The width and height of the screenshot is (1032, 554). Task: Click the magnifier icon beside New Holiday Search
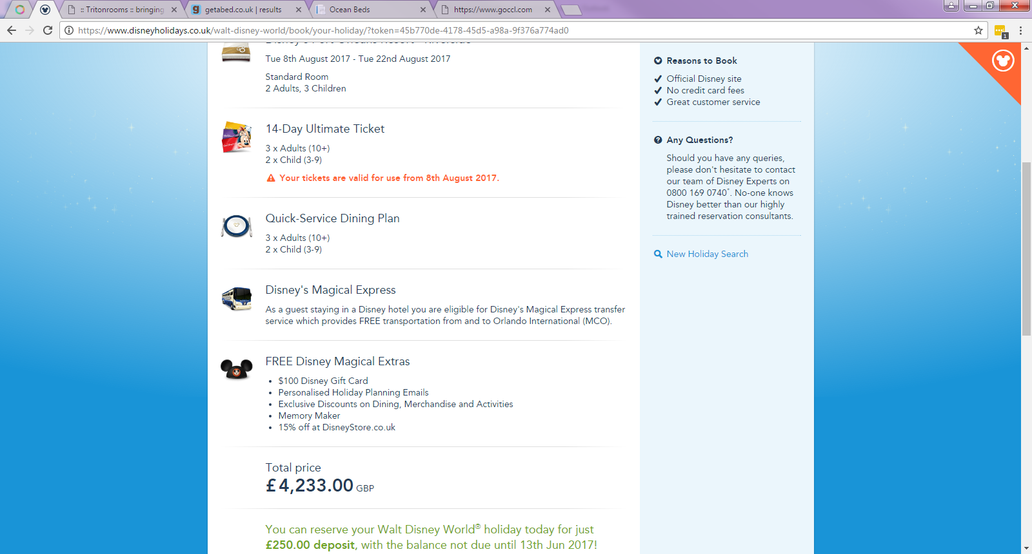658,254
